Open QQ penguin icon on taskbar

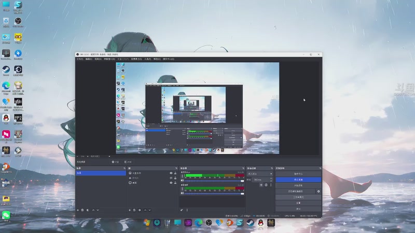pyautogui.click(x=260, y=223)
